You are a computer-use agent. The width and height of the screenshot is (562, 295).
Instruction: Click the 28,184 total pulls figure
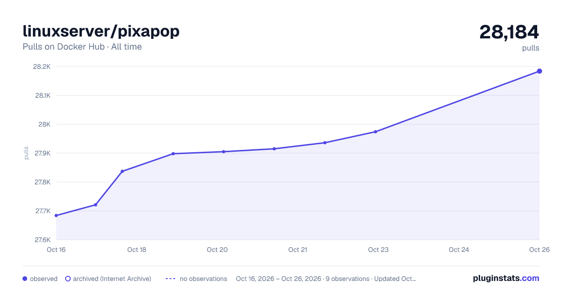click(x=509, y=32)
